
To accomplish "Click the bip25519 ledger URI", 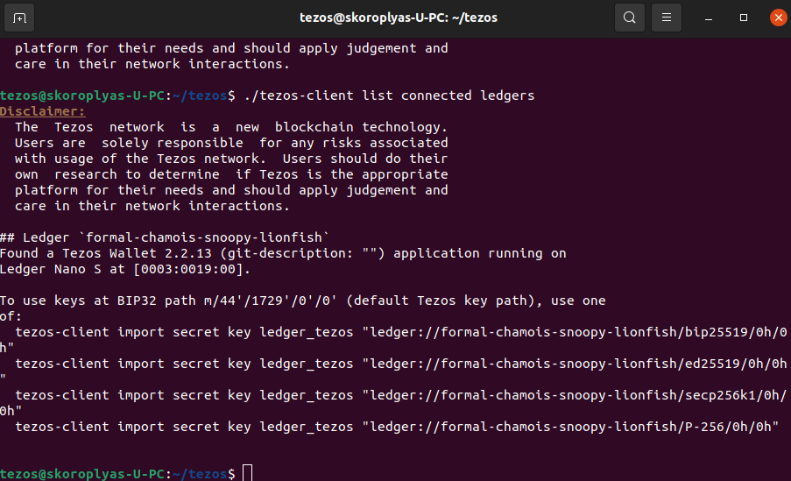I will coord(580,332).
